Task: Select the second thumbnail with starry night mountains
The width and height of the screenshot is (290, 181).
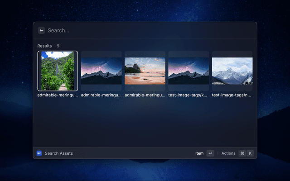Action: click(101, 71)
